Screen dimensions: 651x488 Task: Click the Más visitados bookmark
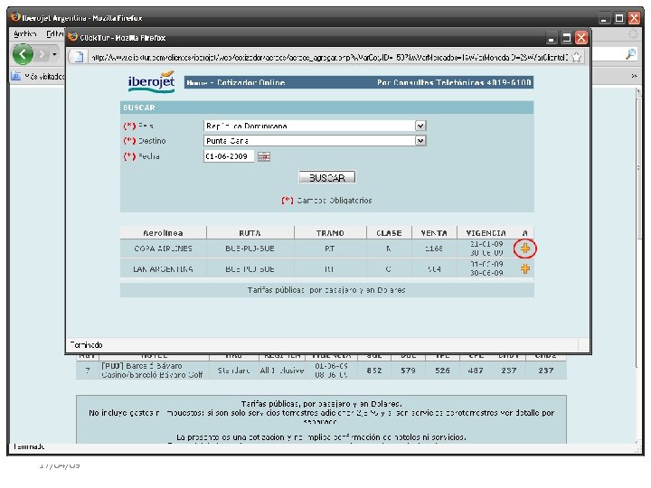(x=38, y=76)
